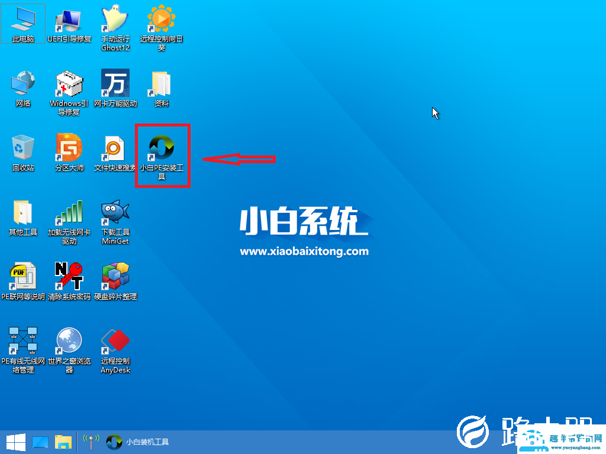Image resolution: width=606 pixels, height=454 pixels.
Task: Click the wireless network taskbar icon
Action: [x=91, y=442]
